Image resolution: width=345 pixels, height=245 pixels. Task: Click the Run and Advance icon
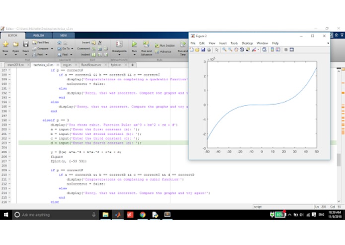(146, 44)
